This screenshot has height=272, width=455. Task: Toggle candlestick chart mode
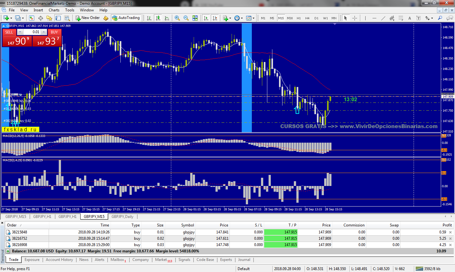click(x=158, y=18)
